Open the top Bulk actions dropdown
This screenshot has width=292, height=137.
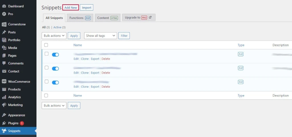coord(54,36)
